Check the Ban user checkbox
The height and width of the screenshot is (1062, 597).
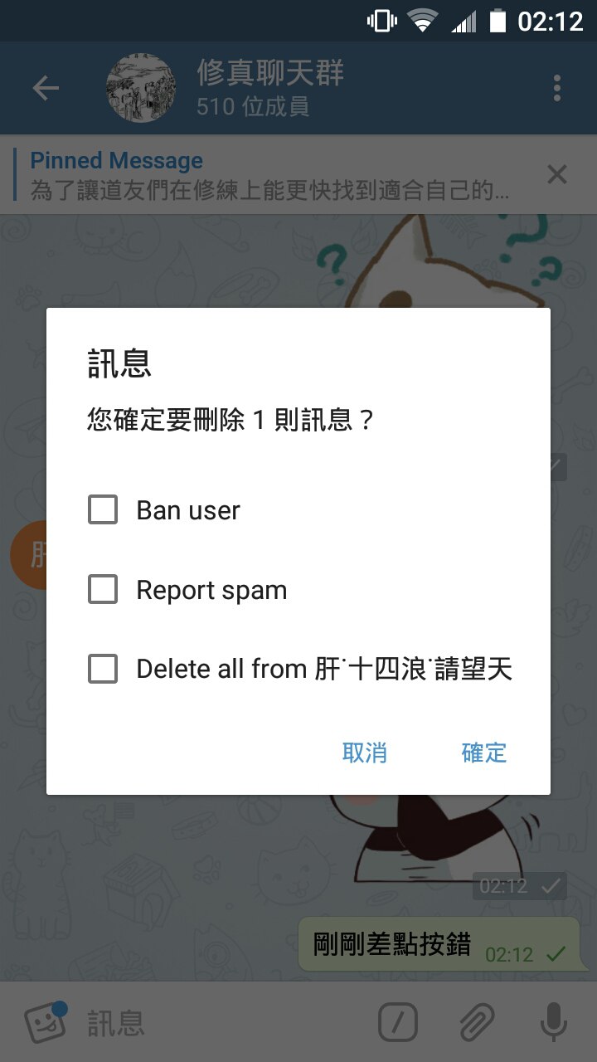(103, 509)
